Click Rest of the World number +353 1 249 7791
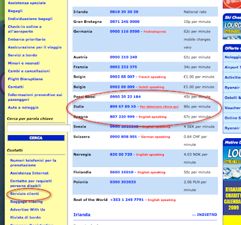Screen dimensions: 241x225 (127, 200)
